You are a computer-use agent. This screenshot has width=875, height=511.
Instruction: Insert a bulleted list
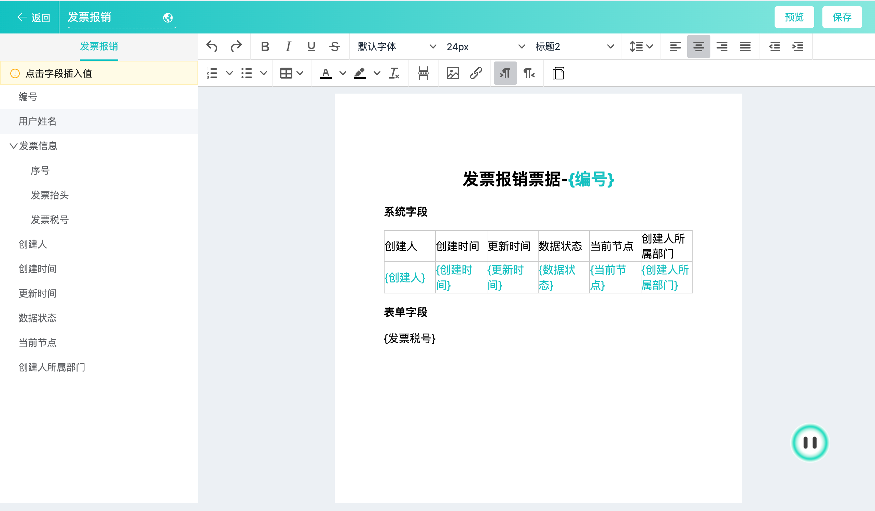click(x=247, y=73)
